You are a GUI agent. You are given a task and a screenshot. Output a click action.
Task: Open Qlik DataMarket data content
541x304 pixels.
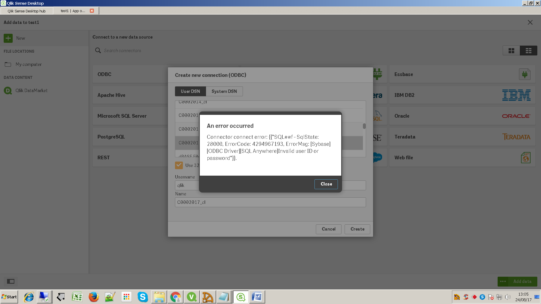31,91
